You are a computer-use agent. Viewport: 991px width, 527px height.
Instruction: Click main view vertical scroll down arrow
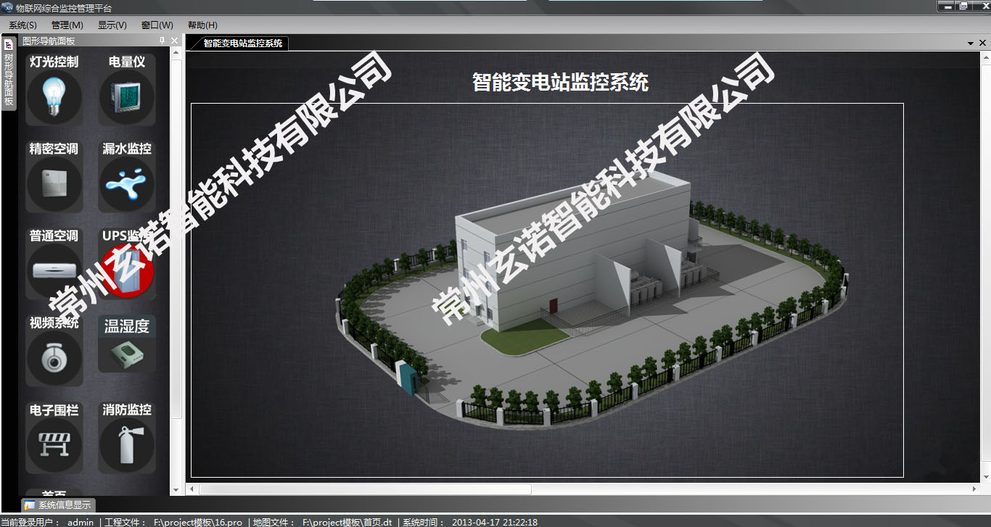coord(985,477)
